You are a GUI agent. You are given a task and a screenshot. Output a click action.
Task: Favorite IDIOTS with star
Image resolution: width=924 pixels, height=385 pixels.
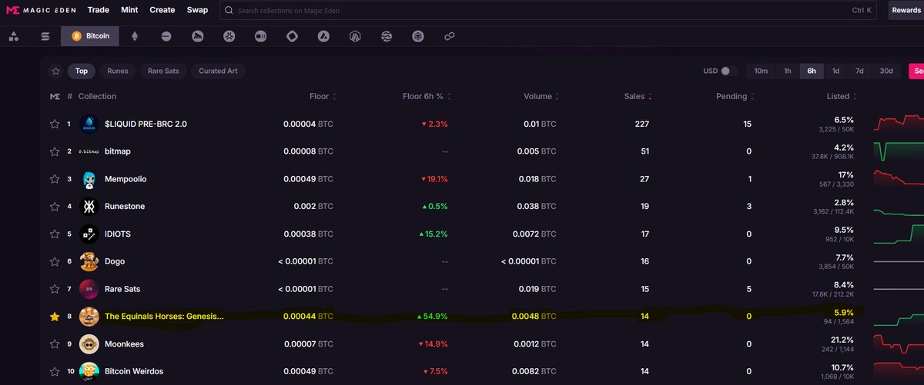pyautogui.click(x=55, y=234)
